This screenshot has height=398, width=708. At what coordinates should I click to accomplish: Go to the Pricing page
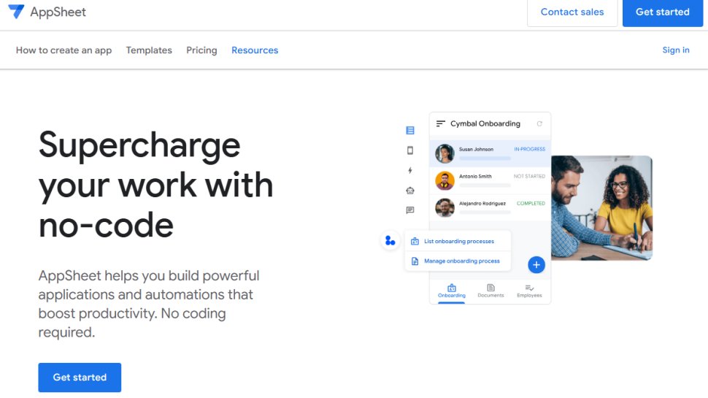202,50
